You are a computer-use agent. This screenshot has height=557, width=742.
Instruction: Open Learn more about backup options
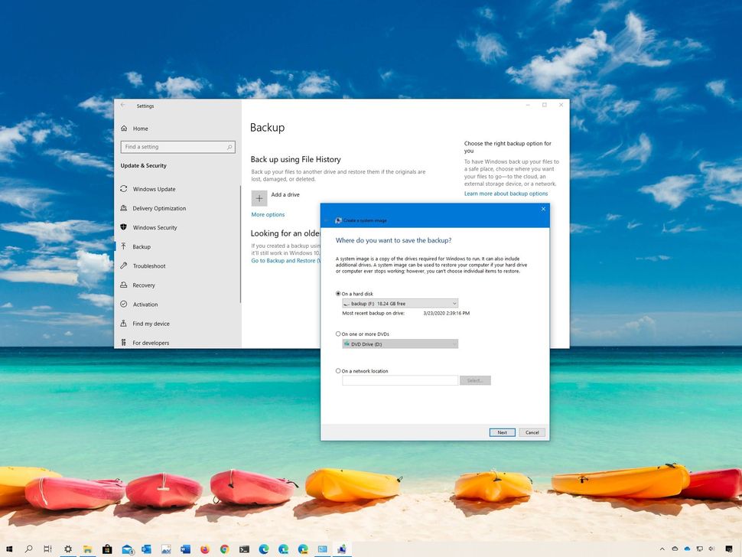[x=507, y=192]
